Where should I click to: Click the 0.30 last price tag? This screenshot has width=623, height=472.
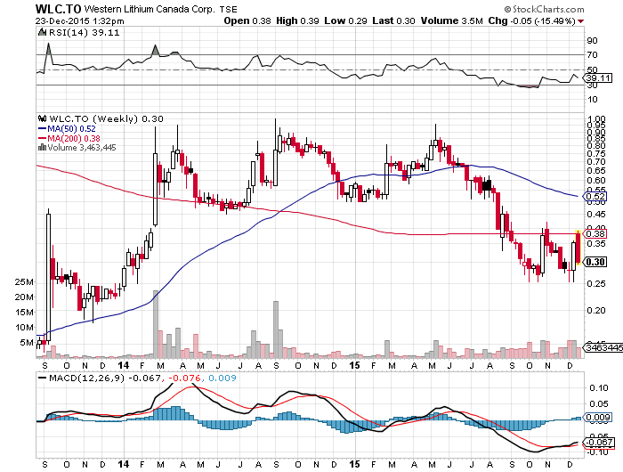596,262
